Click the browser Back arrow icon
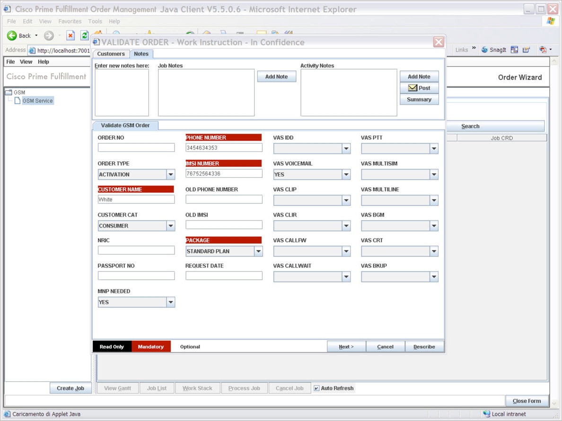 click(12, 35)
